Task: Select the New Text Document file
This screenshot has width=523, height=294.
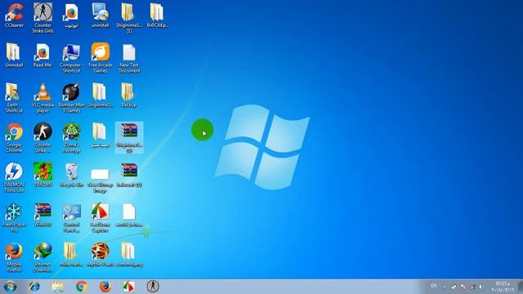Action: (129, 58)
